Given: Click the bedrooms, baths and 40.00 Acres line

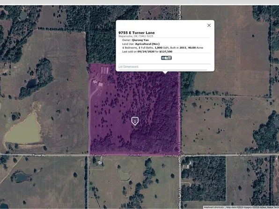Looking at the screenshot, I should tap(162, 48).
